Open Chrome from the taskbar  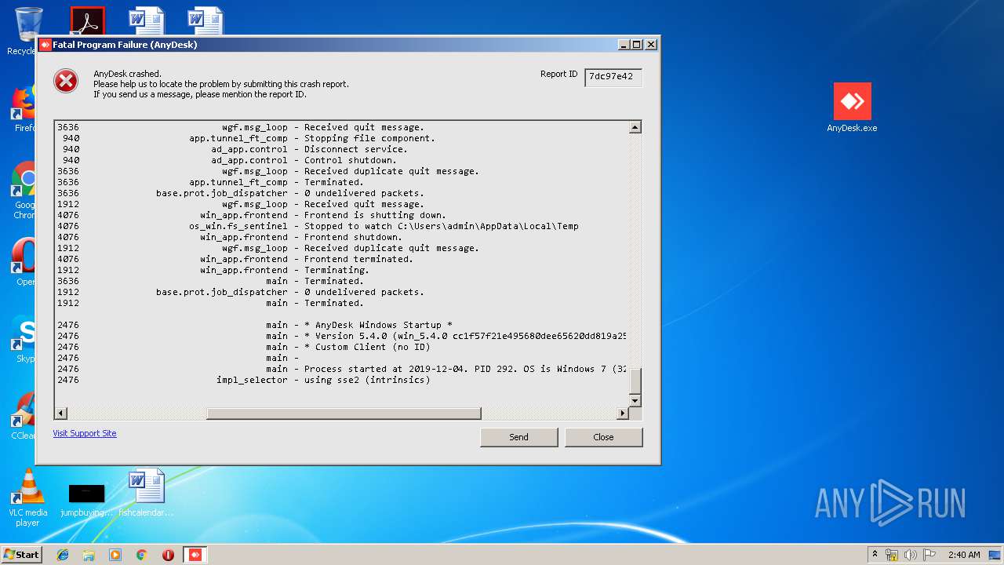141,555
